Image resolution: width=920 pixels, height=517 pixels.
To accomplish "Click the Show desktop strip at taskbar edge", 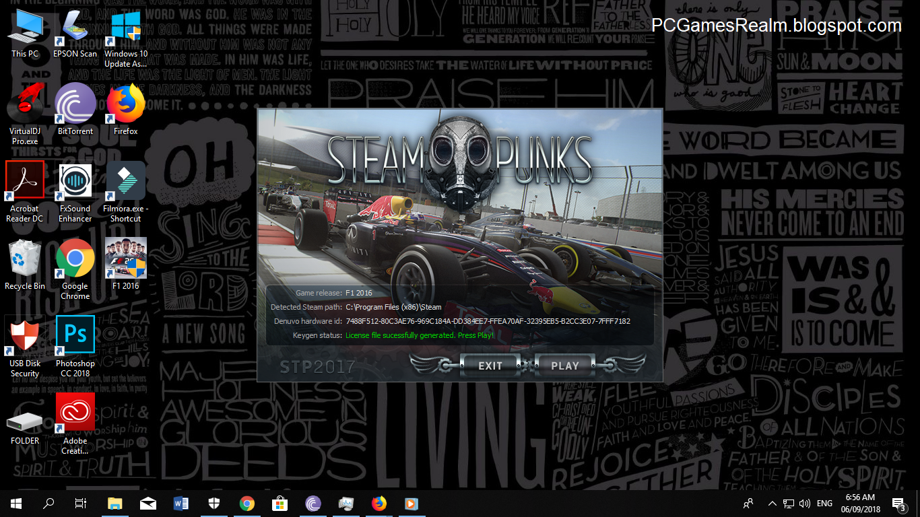I will coord(918,504).
